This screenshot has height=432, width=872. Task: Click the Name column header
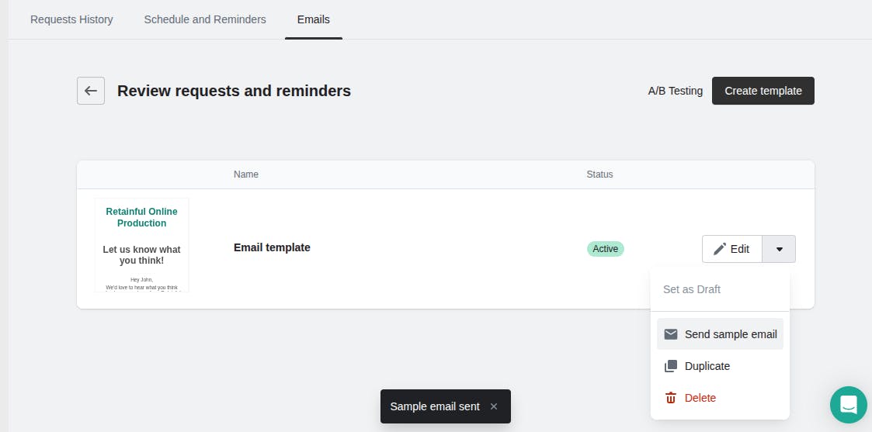[x=246, y=175]
